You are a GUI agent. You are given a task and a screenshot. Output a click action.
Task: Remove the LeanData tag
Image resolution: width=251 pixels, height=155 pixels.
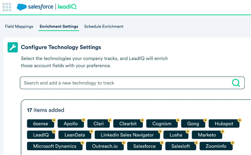[x=91, y=132]
